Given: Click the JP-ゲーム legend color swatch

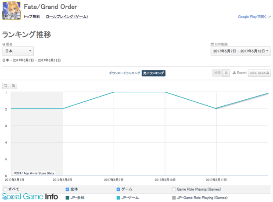Looking at the screenshot, I should point(118,198).
